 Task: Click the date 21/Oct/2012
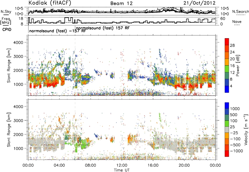[x=200, y=3]
